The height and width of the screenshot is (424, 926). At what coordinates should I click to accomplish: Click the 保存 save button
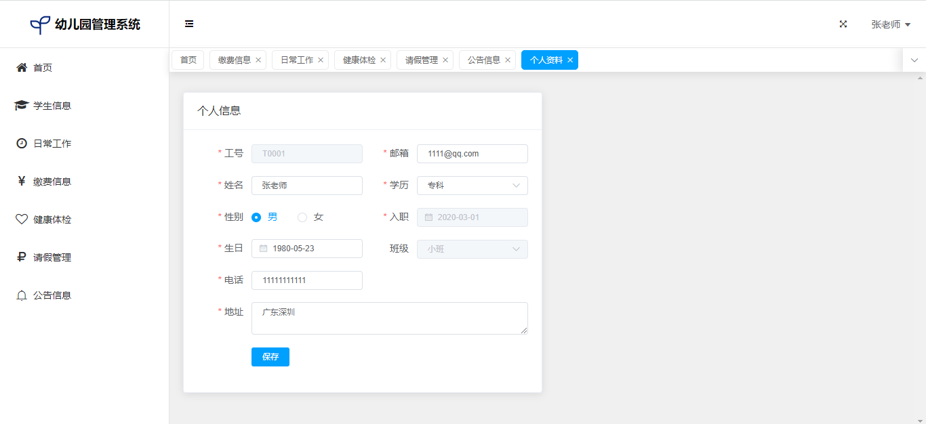coord(270,357)
